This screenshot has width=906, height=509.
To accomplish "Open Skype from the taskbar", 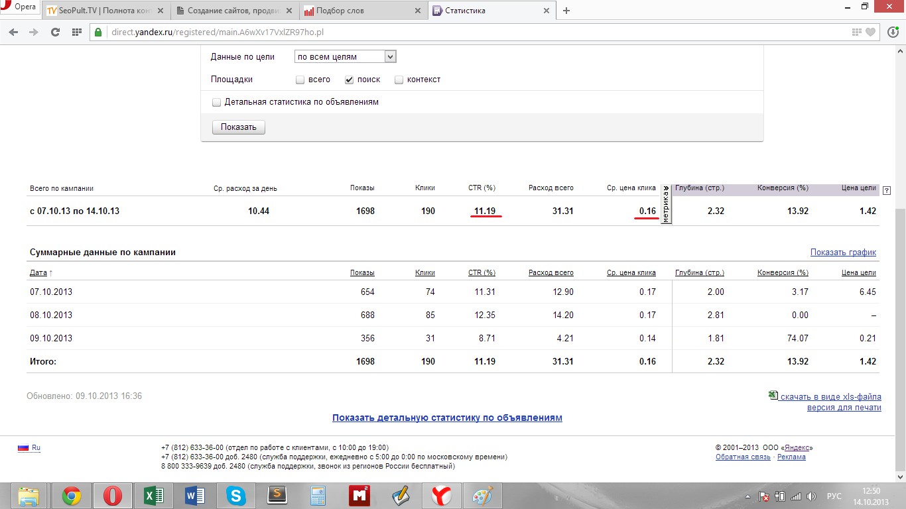I will click(x=235, y=496).
